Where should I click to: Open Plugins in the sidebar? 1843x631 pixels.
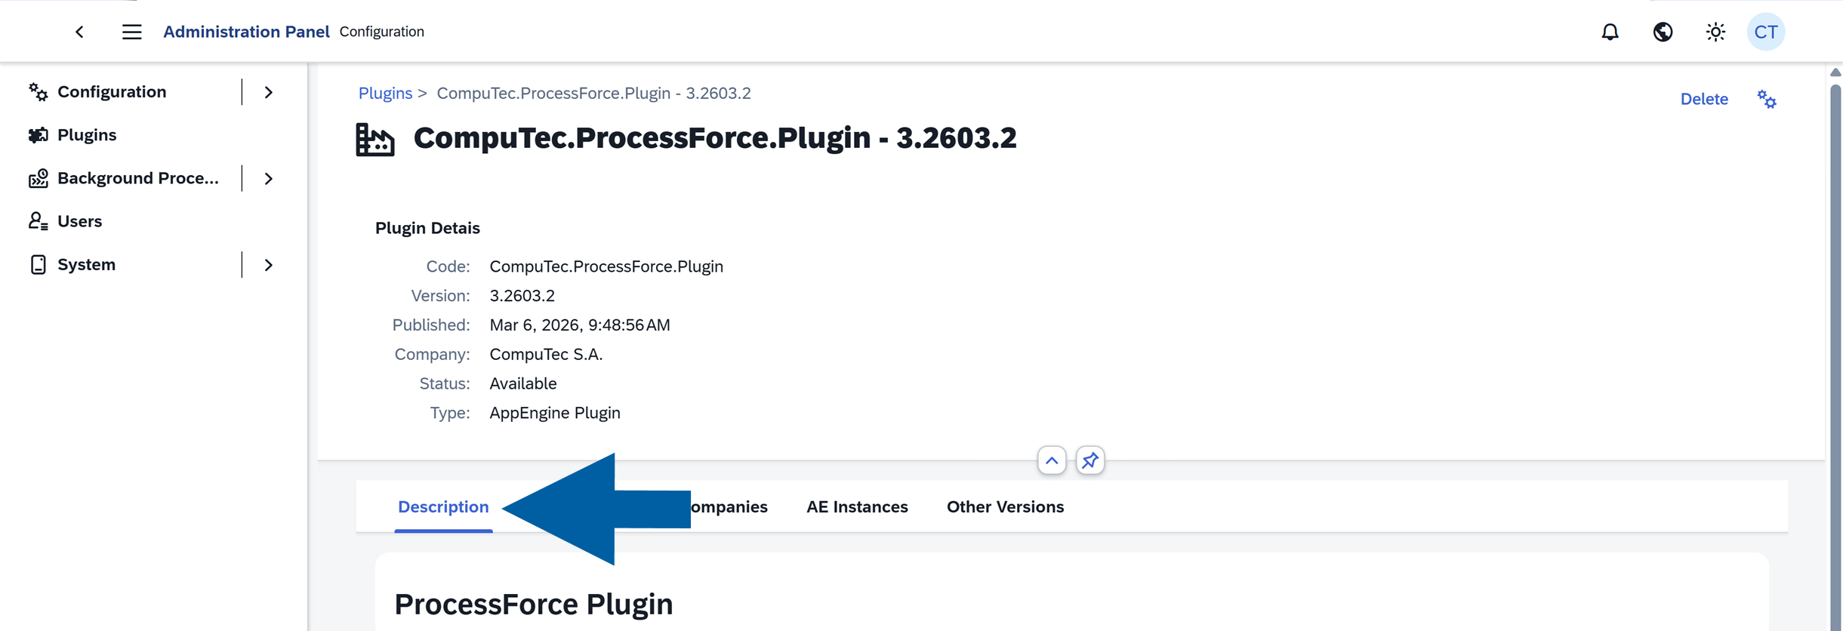[87, 135]
